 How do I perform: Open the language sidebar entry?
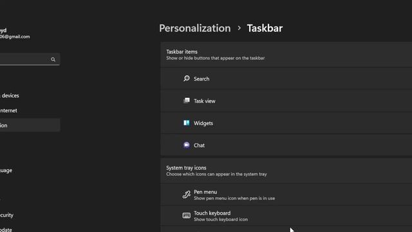coord(6,170)
